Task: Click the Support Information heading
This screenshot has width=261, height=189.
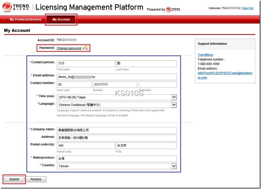Action: [x=212, y=44]
